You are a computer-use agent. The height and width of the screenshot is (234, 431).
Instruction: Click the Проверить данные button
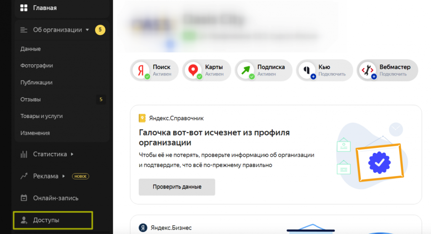(177, 187)
